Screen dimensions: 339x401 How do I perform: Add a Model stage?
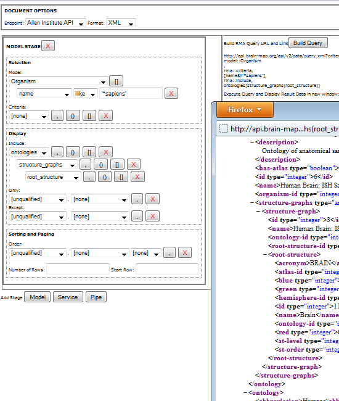pyautogui.click(x=38, y=297)
